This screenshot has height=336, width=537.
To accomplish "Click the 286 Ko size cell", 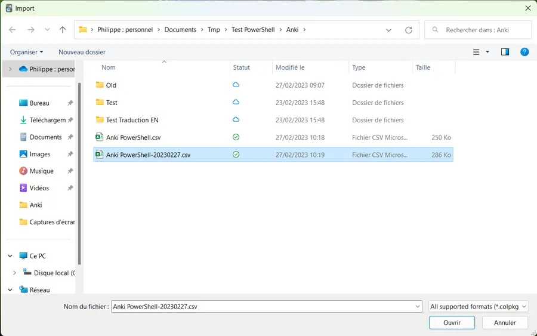I will coord(441,155).
